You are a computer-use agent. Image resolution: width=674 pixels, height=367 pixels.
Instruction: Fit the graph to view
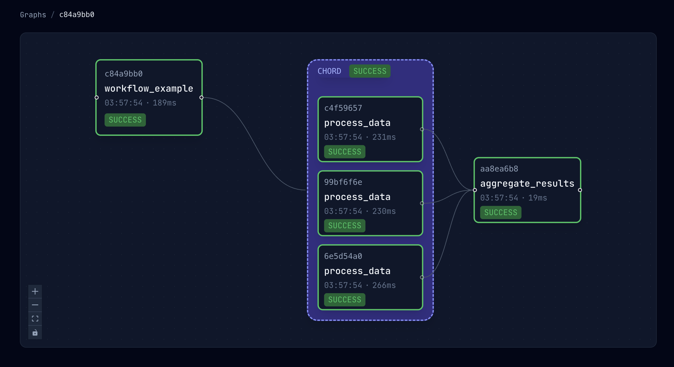pos(35,319)
